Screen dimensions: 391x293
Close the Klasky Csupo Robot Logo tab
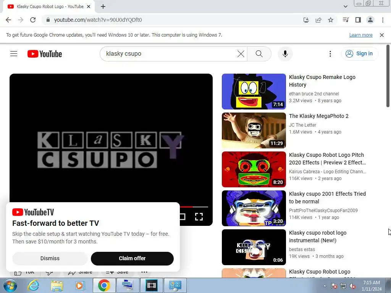89,6
